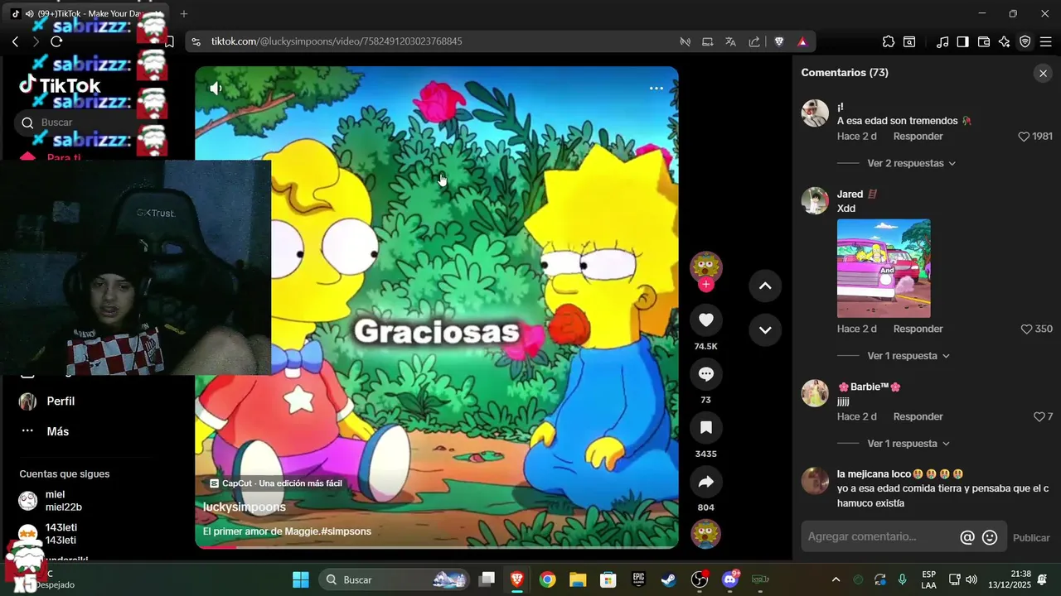
Task: Expand replies under Barbie's comment
Action: pos(908,444)
